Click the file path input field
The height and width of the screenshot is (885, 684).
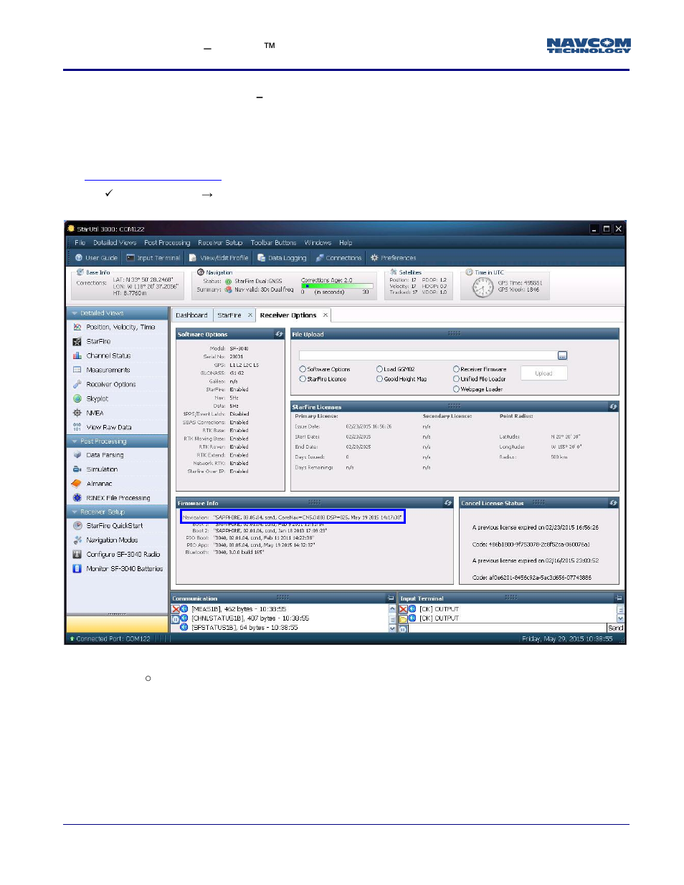pos(427,355)
